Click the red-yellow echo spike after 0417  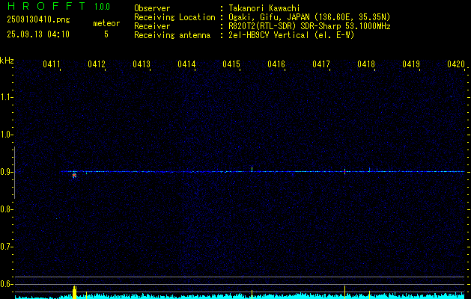(344, 171)
